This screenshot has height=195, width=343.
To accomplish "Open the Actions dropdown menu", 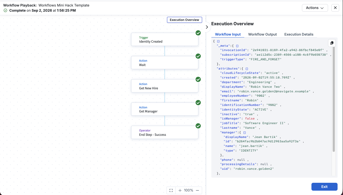I will point(315,8).
